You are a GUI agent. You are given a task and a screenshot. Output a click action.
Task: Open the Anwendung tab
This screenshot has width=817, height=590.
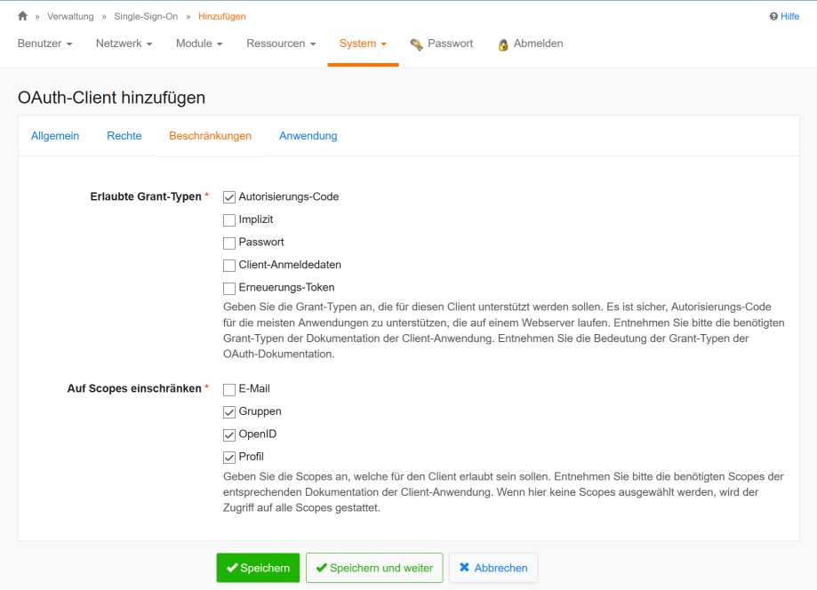(x=308, y=136)
